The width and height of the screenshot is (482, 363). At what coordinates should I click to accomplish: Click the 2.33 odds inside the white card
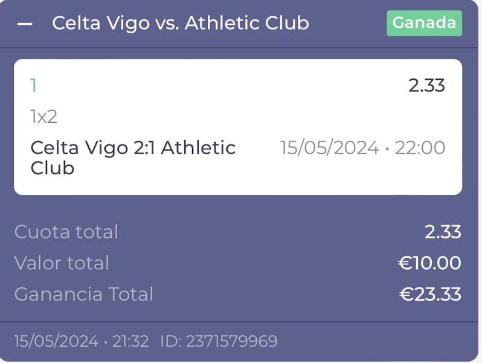coord(426,86)
